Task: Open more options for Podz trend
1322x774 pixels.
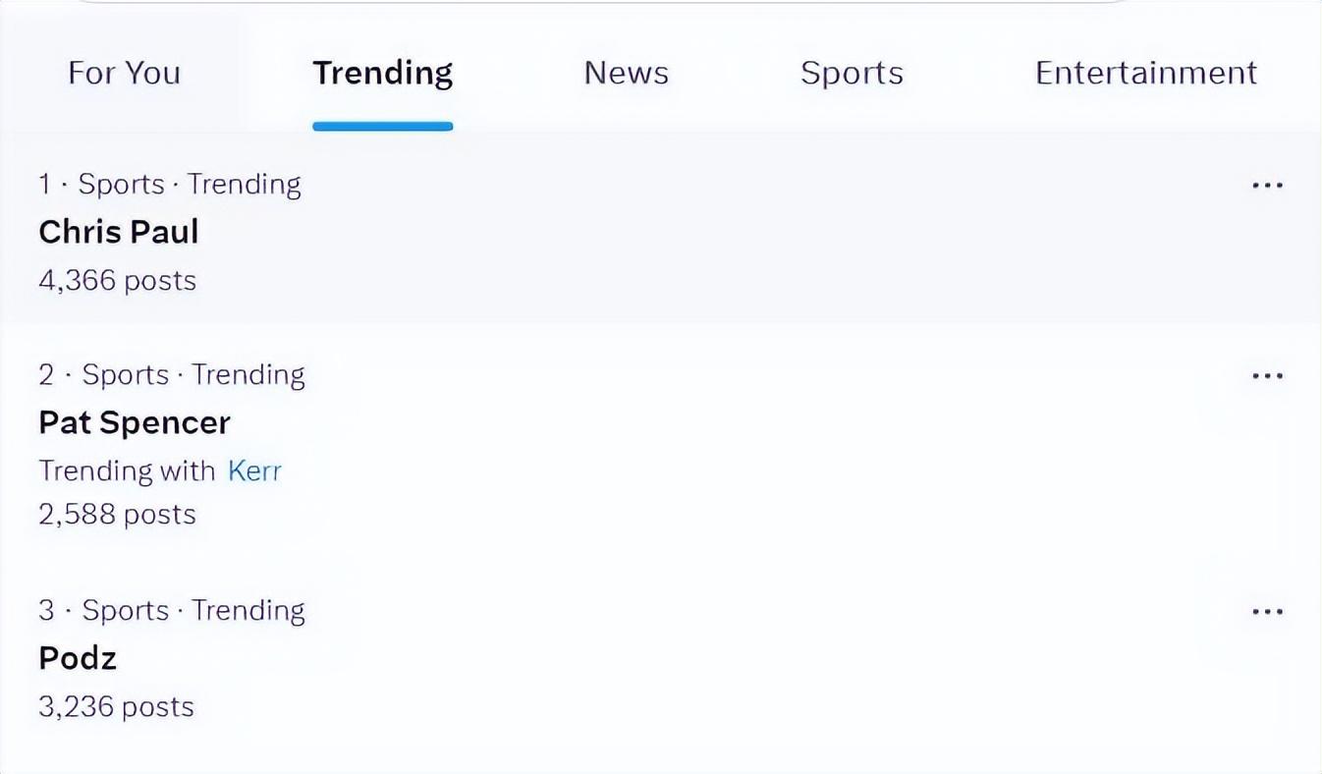Action: 1267,612
